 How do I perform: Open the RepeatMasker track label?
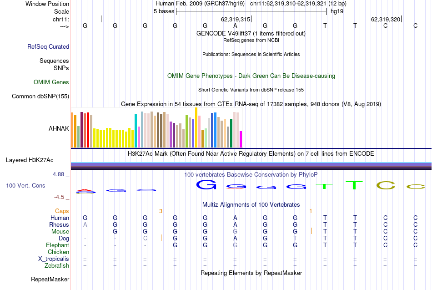click(50, 279)
